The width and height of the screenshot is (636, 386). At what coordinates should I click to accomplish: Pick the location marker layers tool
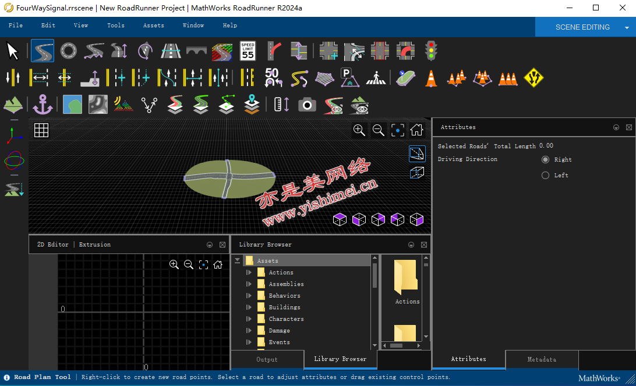point(252,105)
